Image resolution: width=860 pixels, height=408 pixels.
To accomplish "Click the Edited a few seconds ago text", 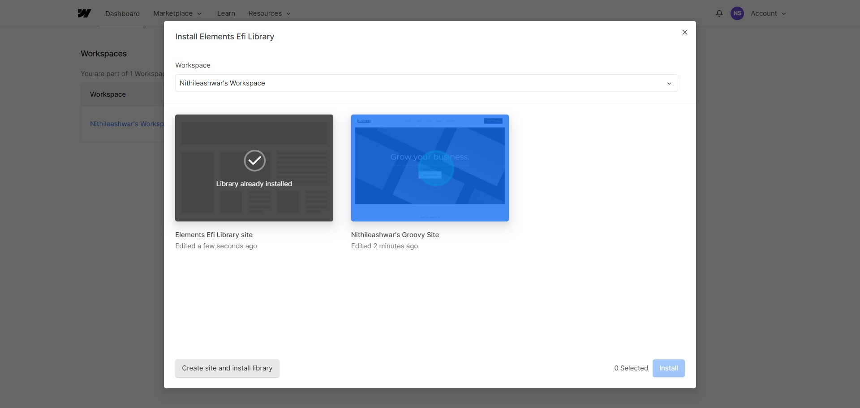I will 216,246.
